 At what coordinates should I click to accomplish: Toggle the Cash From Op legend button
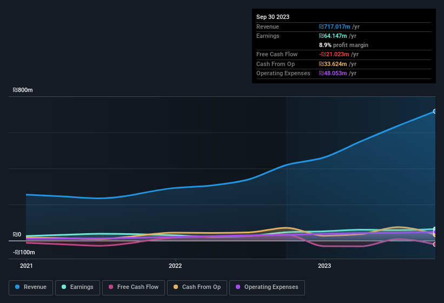point(197,288)
